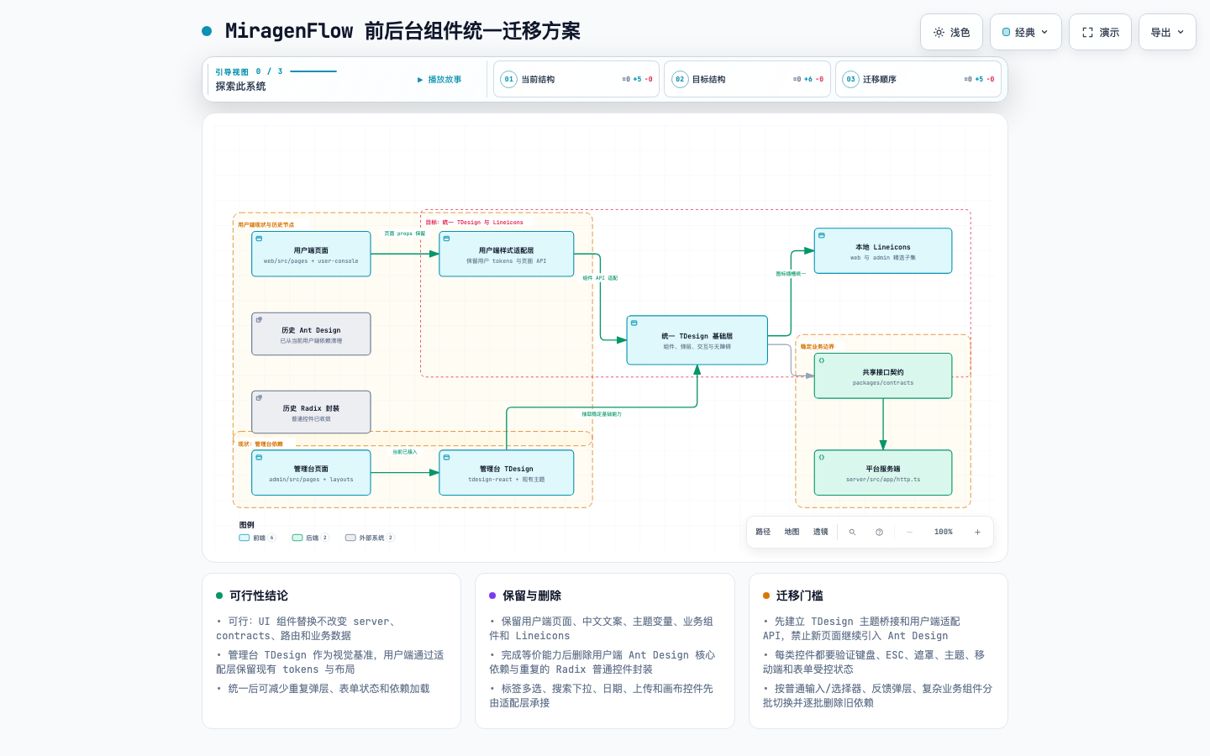Image resolution: width=1210 pixels, height=756 pixels.
Task: Click the icon on 历史 Ant Design node
Action: [259, 320]
